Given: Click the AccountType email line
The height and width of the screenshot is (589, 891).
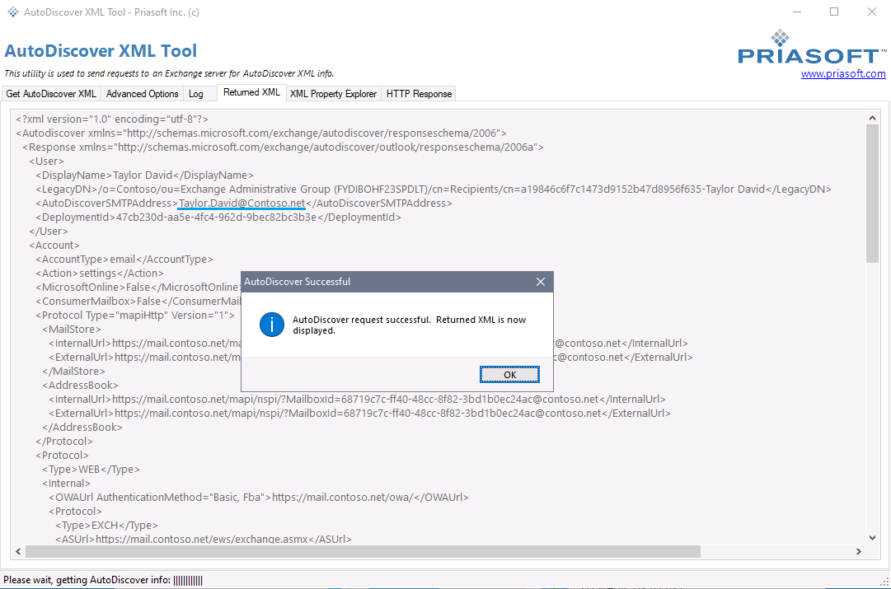Looking at the screenshot, I should click(x=124, y=259).
